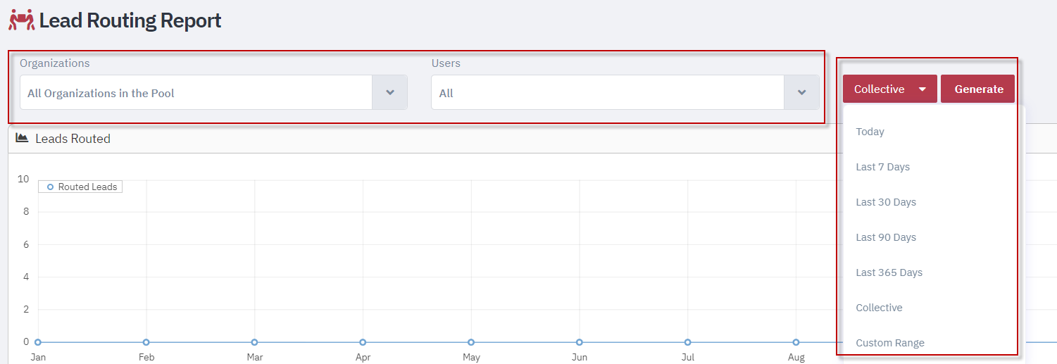
Task: Pick Last 90 Days from menu
Action: tap(886, 237)
